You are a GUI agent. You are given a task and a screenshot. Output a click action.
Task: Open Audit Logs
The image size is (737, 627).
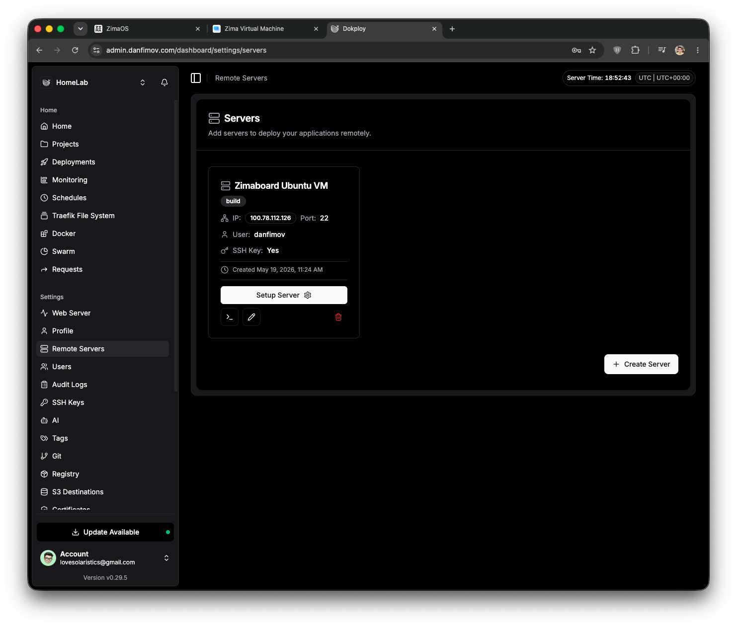[103, 385]
